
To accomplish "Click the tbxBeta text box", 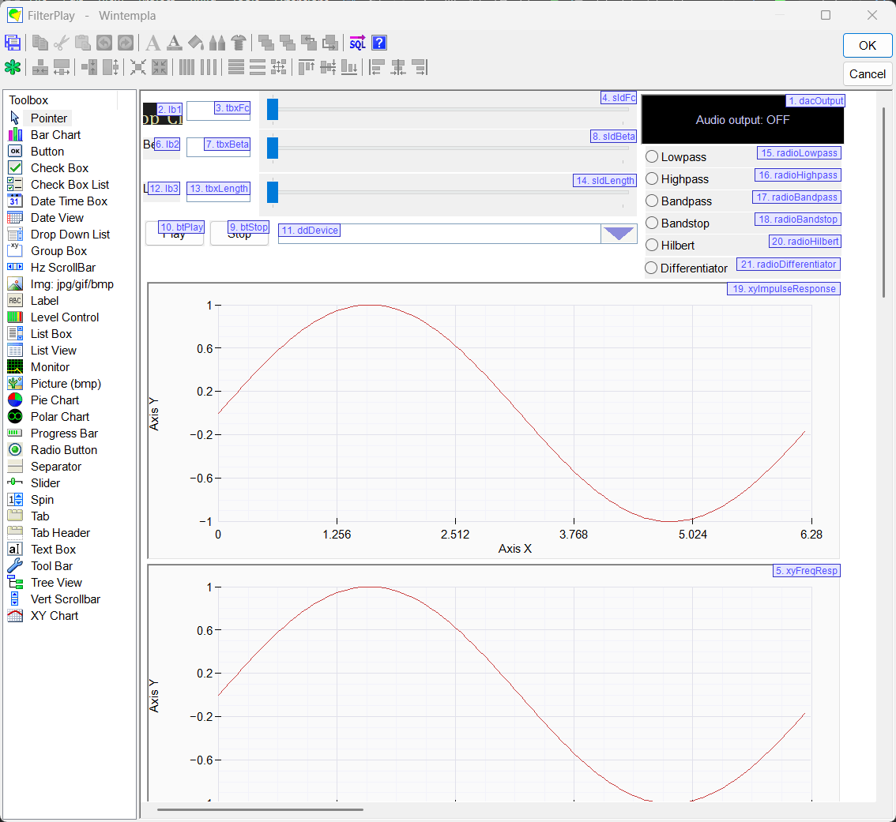I will 218,147.
